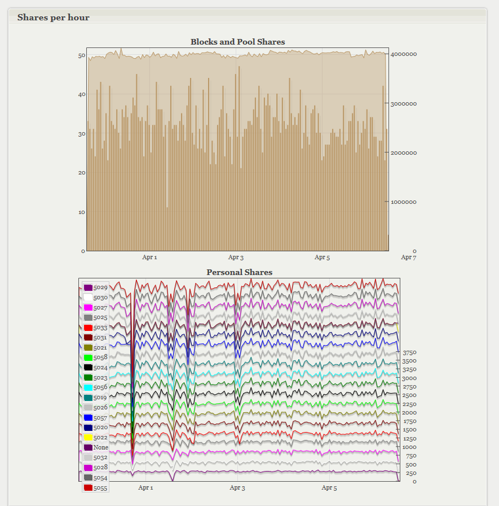Screen dimensions: 499x506
Task: Select legend label 5023
Action: coord(100,378)
